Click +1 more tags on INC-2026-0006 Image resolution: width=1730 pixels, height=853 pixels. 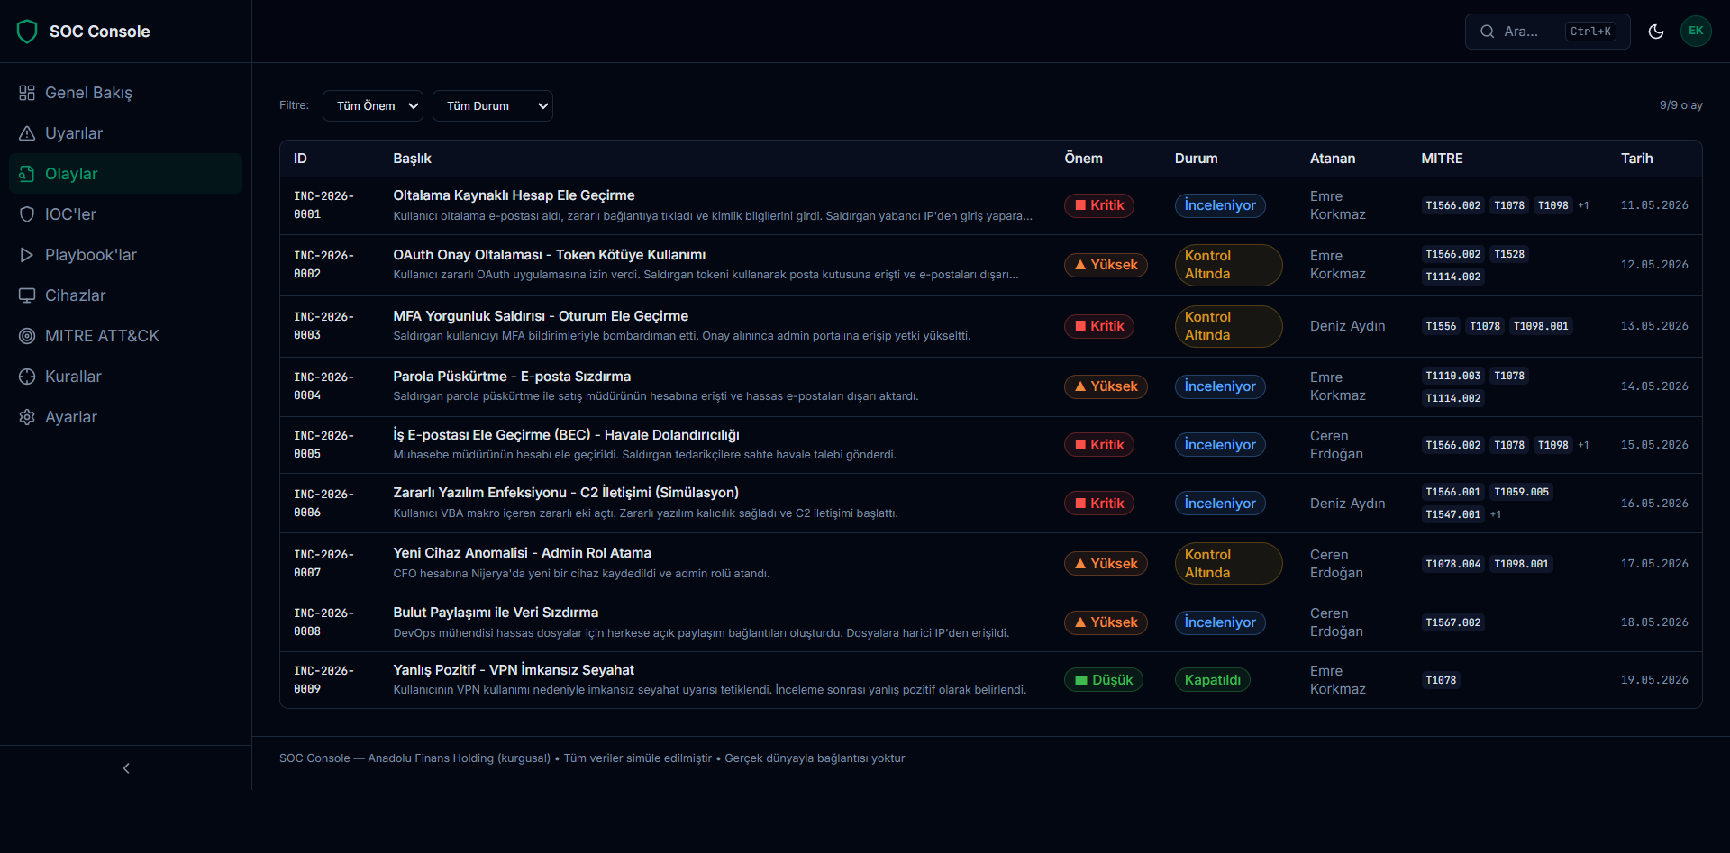pos(1496,514)
